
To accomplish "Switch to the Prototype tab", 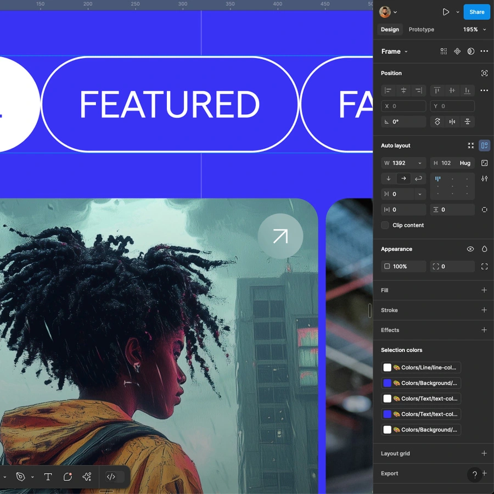I will coord(421,29).
